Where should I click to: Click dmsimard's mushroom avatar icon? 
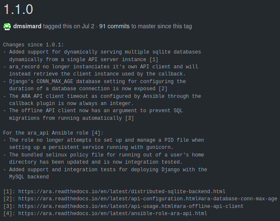(x=7, y=27)
